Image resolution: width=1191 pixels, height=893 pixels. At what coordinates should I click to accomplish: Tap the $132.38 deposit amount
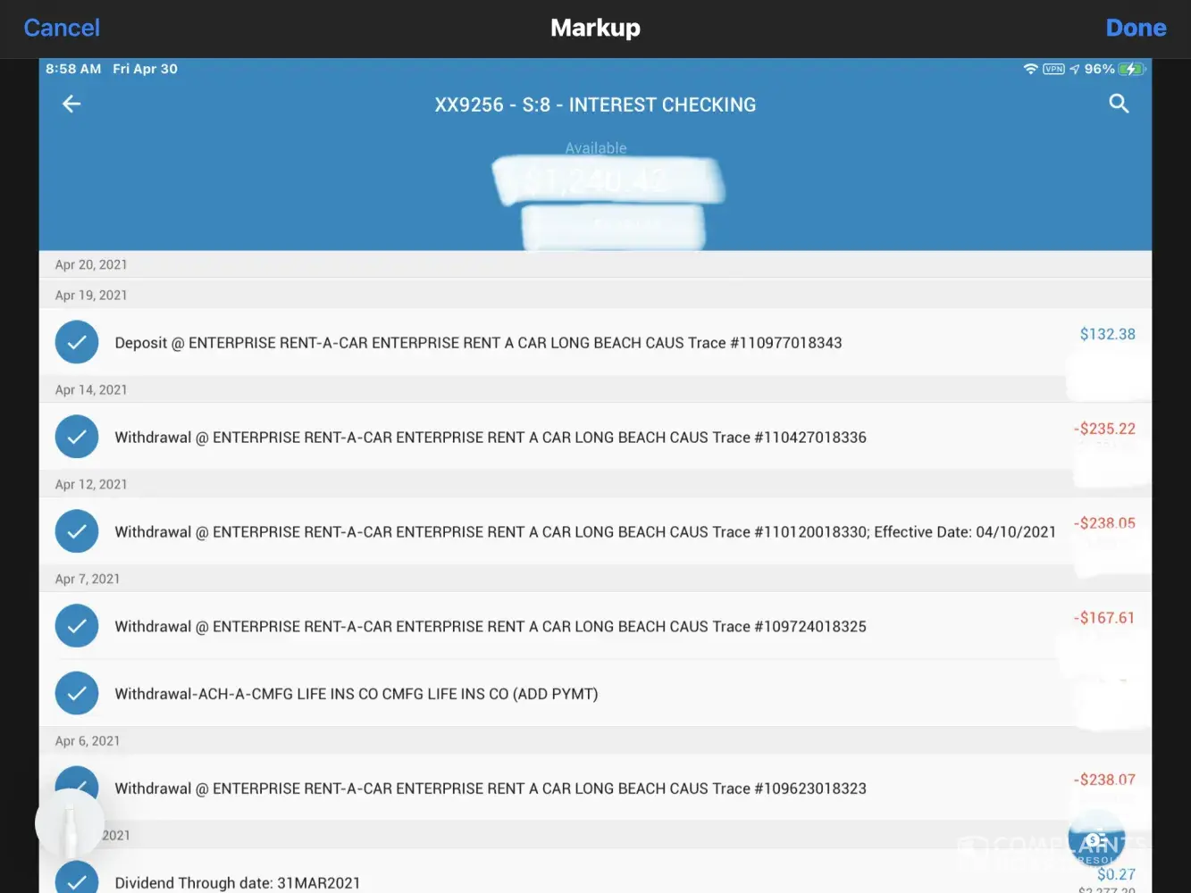point(1107,334)
